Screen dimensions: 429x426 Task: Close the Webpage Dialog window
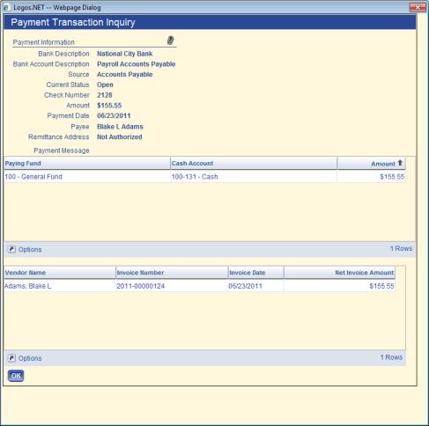[x=418, y=7]
